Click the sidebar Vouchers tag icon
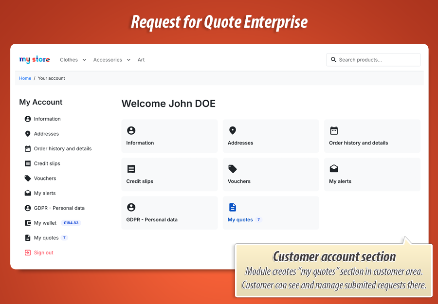 coord(28,178)
